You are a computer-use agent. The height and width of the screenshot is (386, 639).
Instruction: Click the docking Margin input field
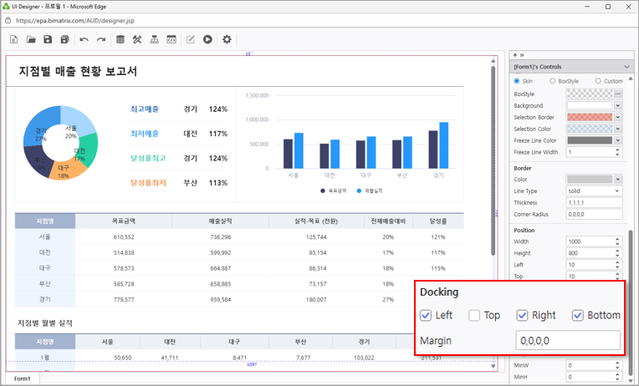click(568, 341)
